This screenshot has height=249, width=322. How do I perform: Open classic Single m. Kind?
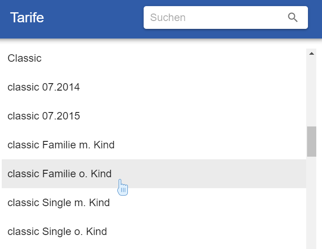[58, 203]
